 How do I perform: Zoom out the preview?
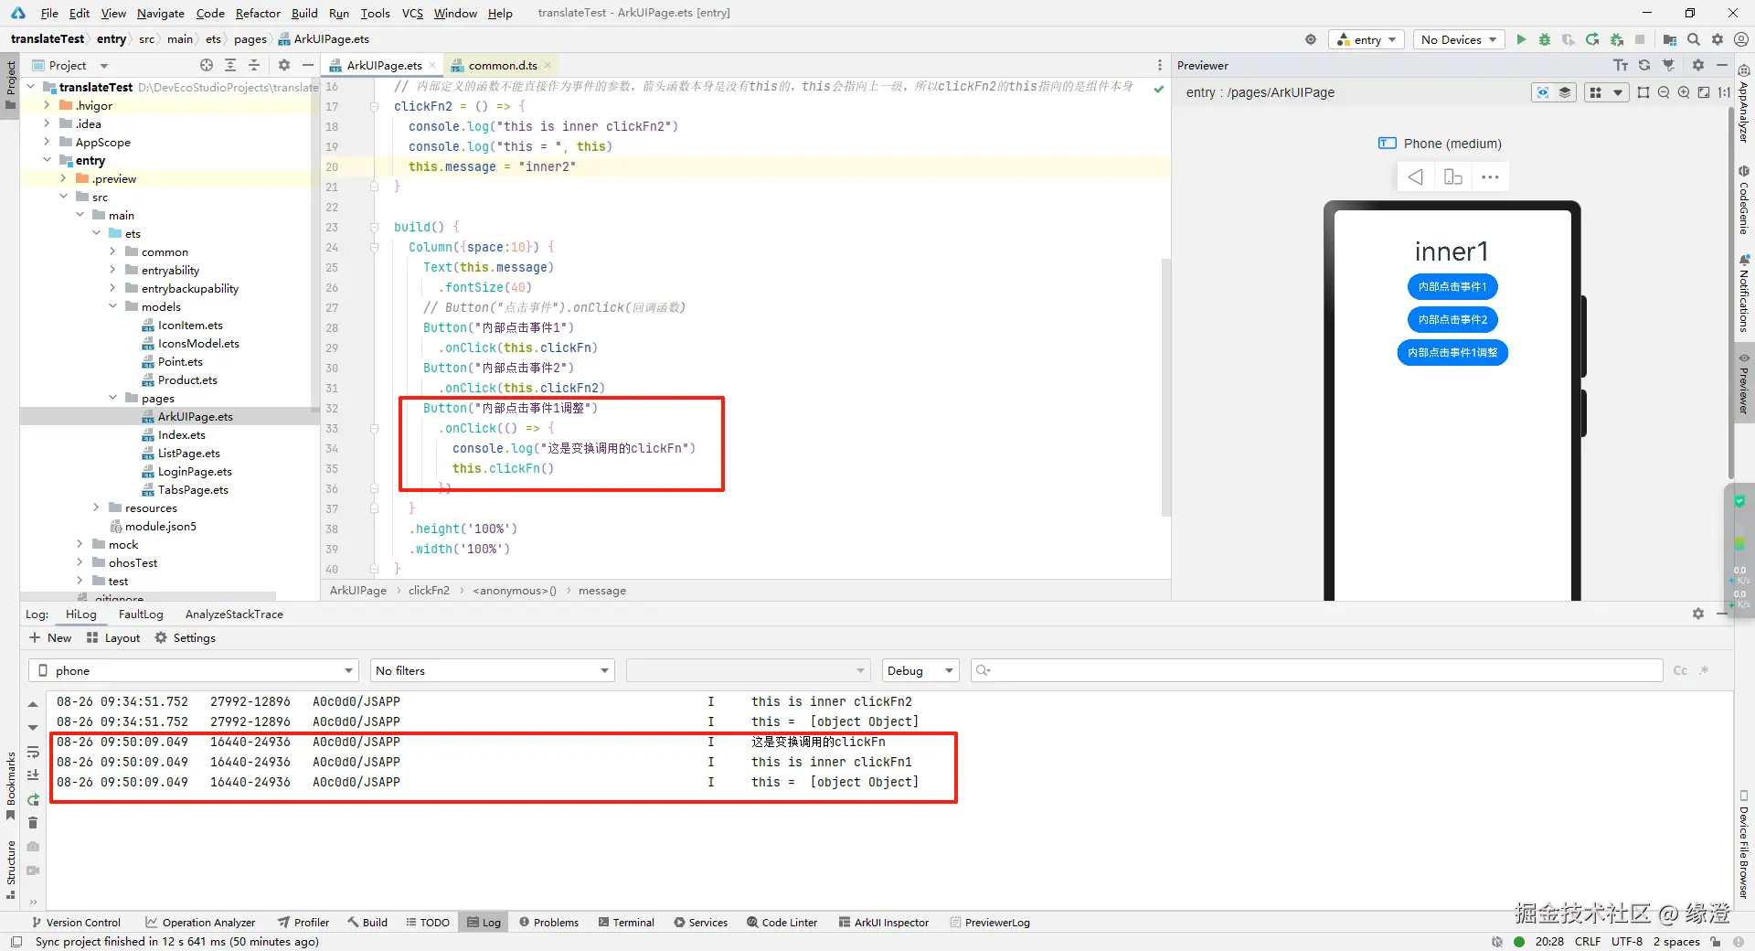pos(1664,92)
